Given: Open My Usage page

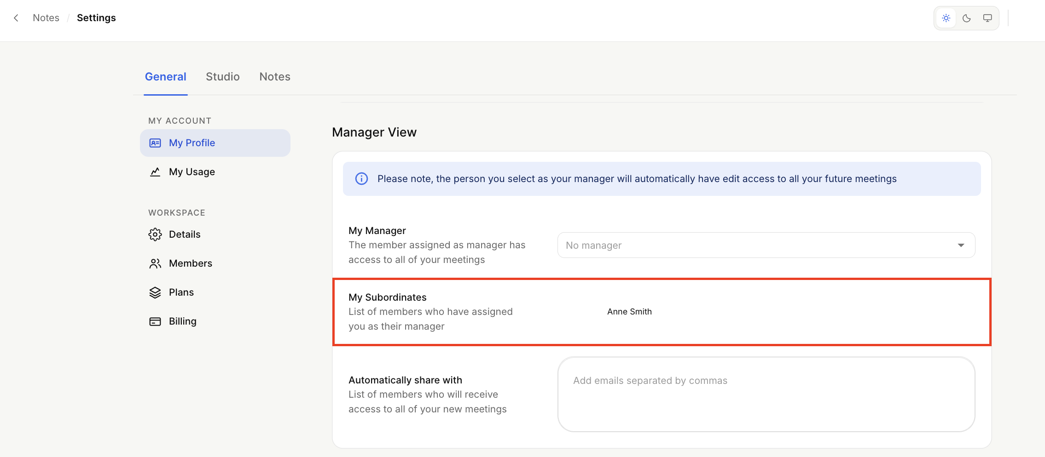Looking at the screenshot, I should pyautogui.click(x=215, y=172).
